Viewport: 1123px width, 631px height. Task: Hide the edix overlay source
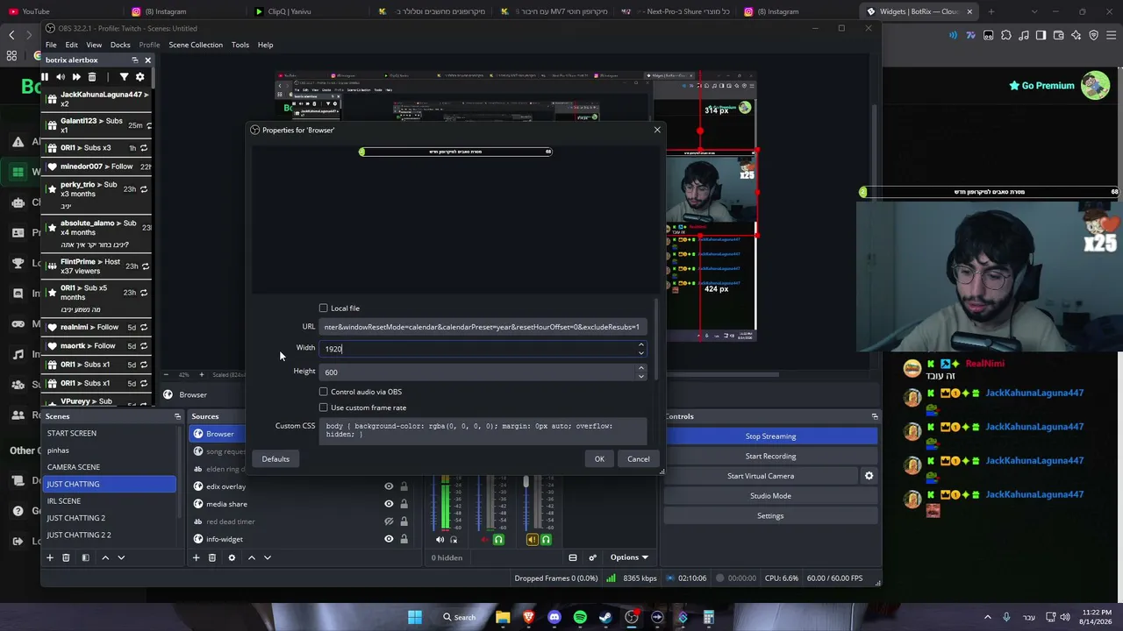[x=389, y=486]
